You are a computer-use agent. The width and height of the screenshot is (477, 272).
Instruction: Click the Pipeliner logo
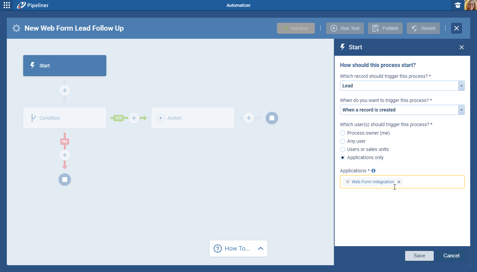[32, 5]
